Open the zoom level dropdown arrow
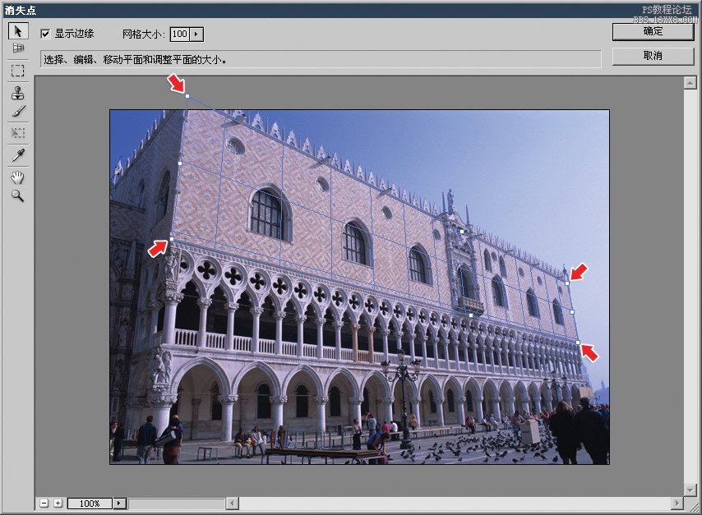 click(x=119, y=504)
